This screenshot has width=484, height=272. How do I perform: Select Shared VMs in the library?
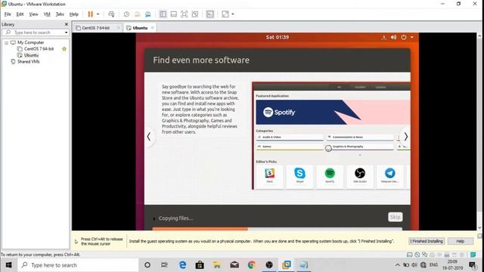coord(29,61)
